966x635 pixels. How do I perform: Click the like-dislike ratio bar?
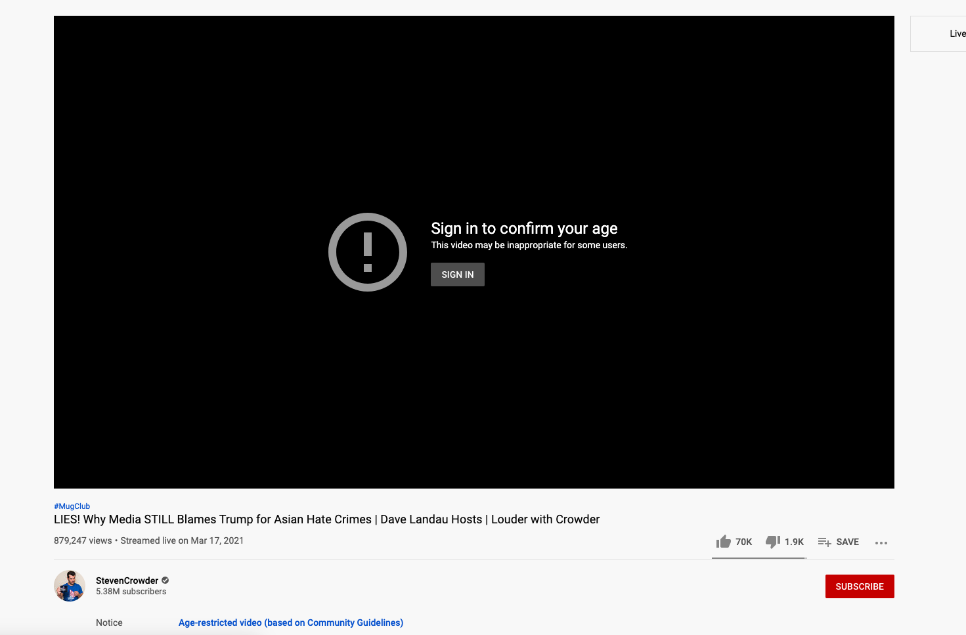pos(758,558)
